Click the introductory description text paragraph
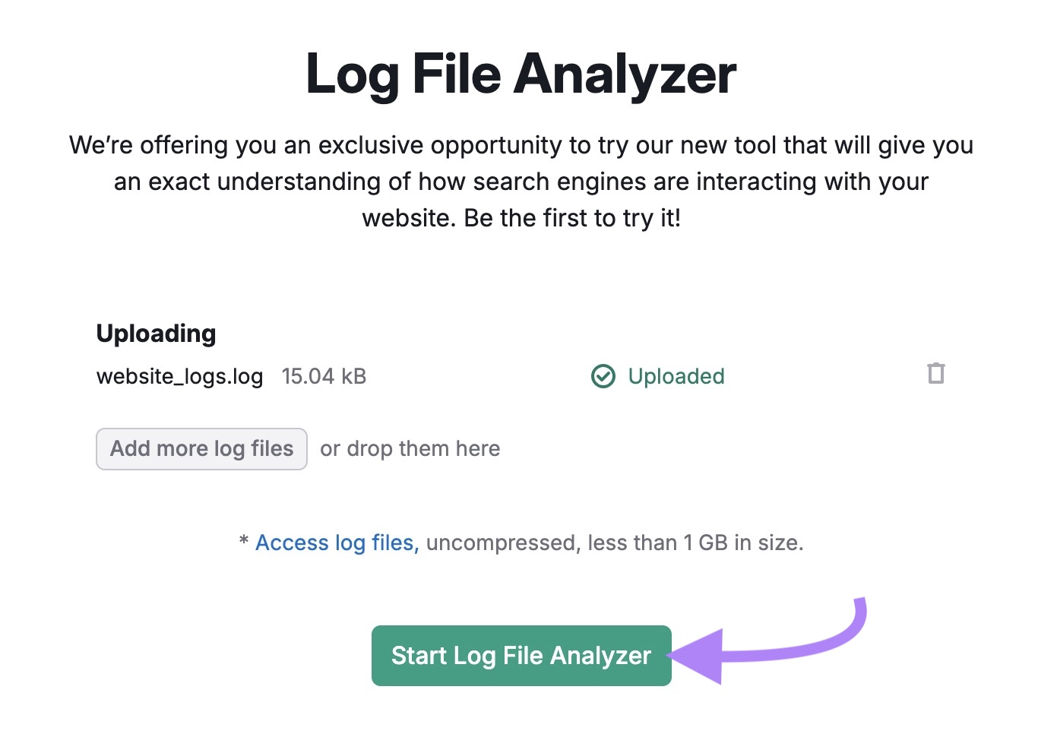Viewport: 1038px width, 734px height. pos(521,182)
